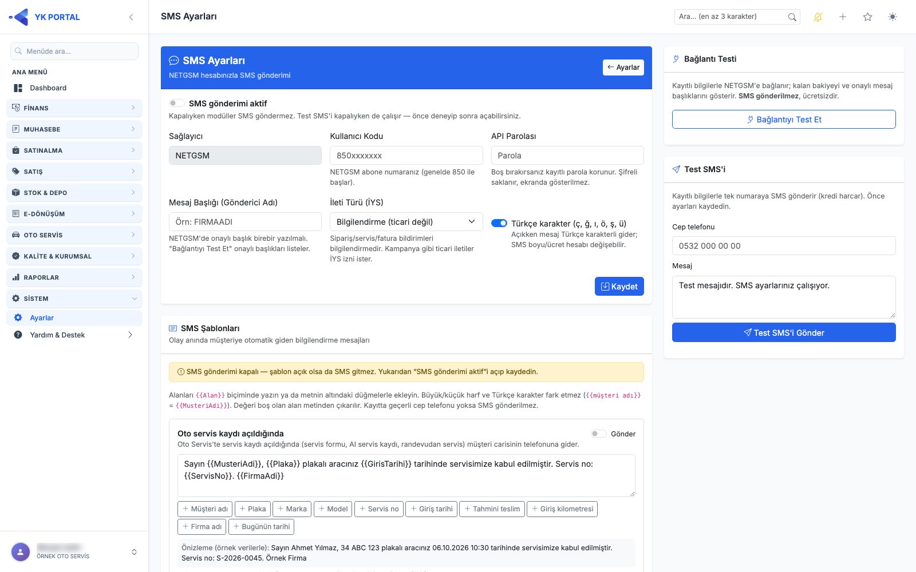The image size is (916, 572).
Task: Focus the Kullanıcı Kodu input field
Action: (406, 156)
